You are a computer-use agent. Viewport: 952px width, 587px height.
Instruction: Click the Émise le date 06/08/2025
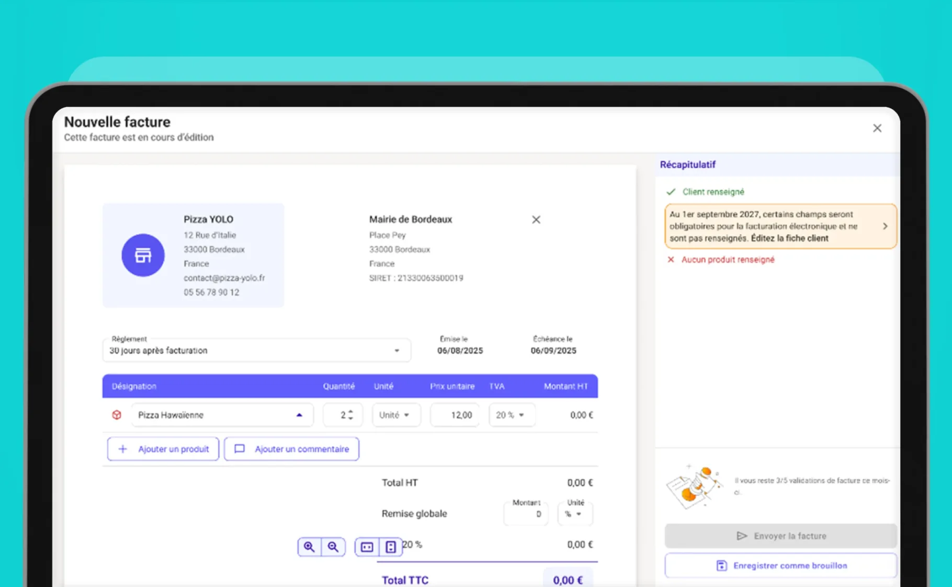[x=460, y=351]
